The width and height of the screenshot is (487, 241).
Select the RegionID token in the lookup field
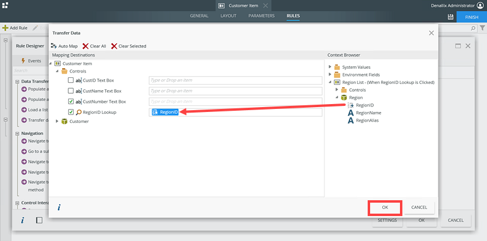pyautogui.click(x=165, y=112)
